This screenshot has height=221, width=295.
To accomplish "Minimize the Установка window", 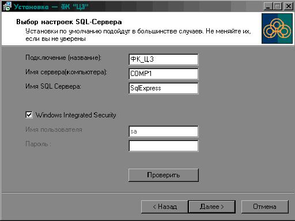I will 268,6.
